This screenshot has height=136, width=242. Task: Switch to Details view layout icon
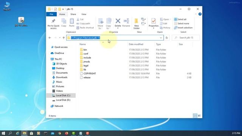pos(195,116)
